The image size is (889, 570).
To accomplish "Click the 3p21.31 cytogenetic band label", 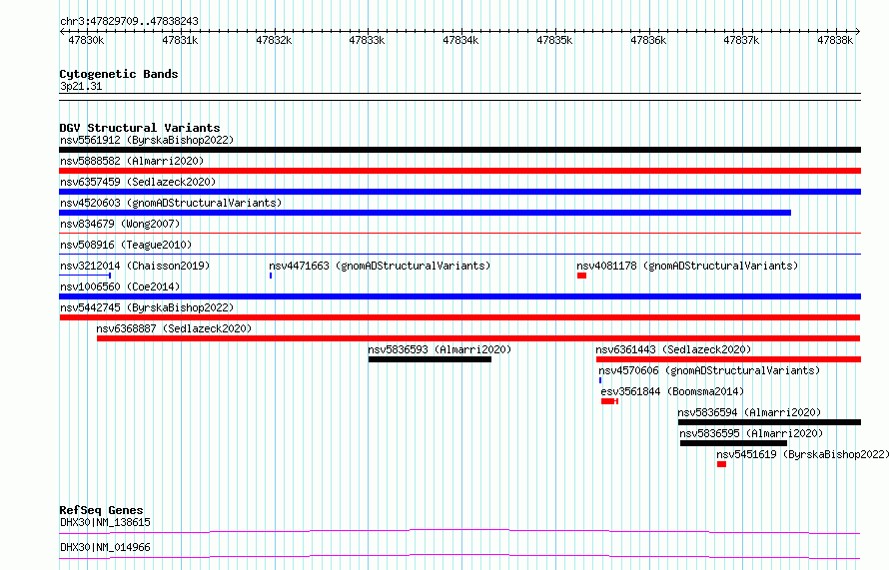I will click(81, 86).
